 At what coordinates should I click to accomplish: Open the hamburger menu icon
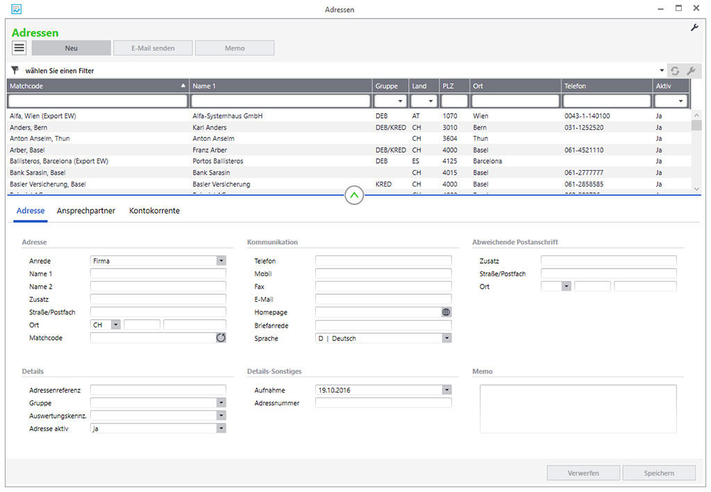point(19,48)
